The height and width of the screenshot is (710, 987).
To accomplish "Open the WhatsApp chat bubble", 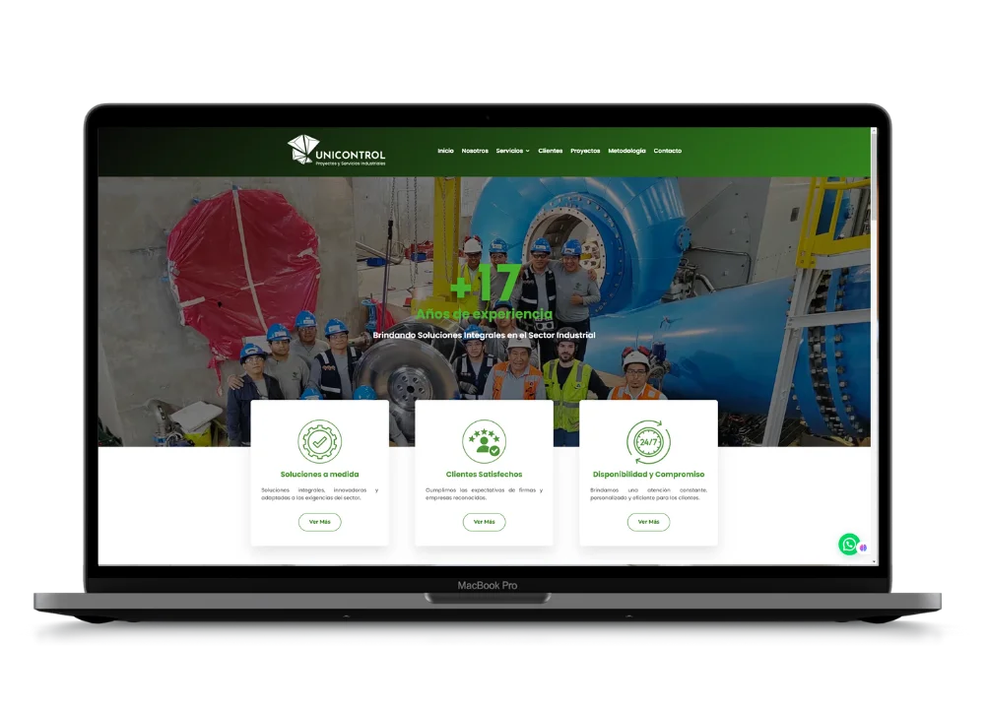I will pos(848,544).
